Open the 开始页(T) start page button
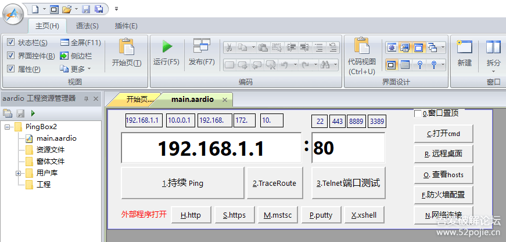 click(127, 53)
